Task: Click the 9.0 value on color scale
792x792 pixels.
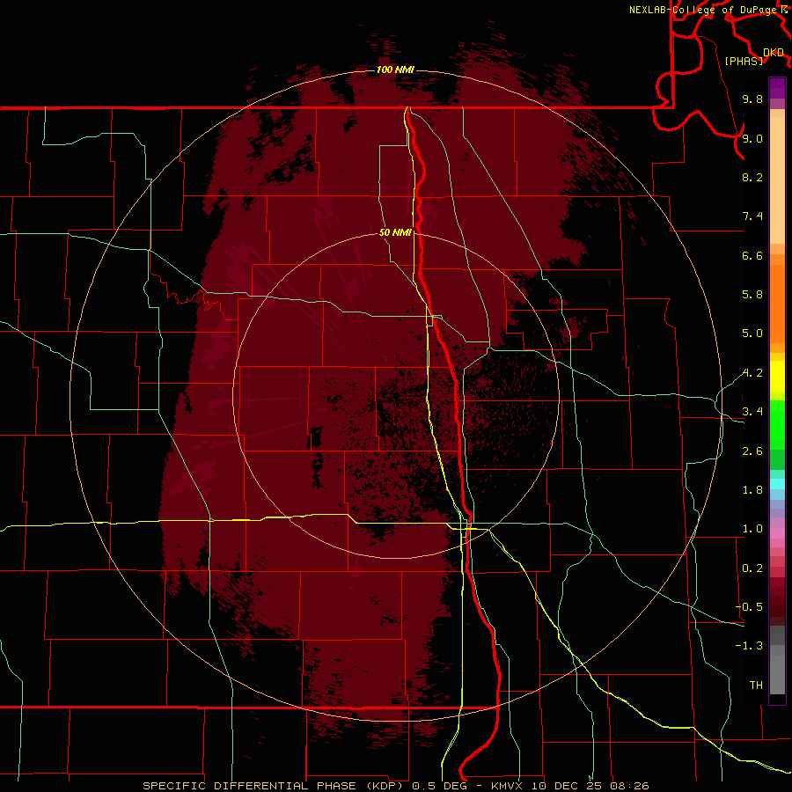Action: 752,138
